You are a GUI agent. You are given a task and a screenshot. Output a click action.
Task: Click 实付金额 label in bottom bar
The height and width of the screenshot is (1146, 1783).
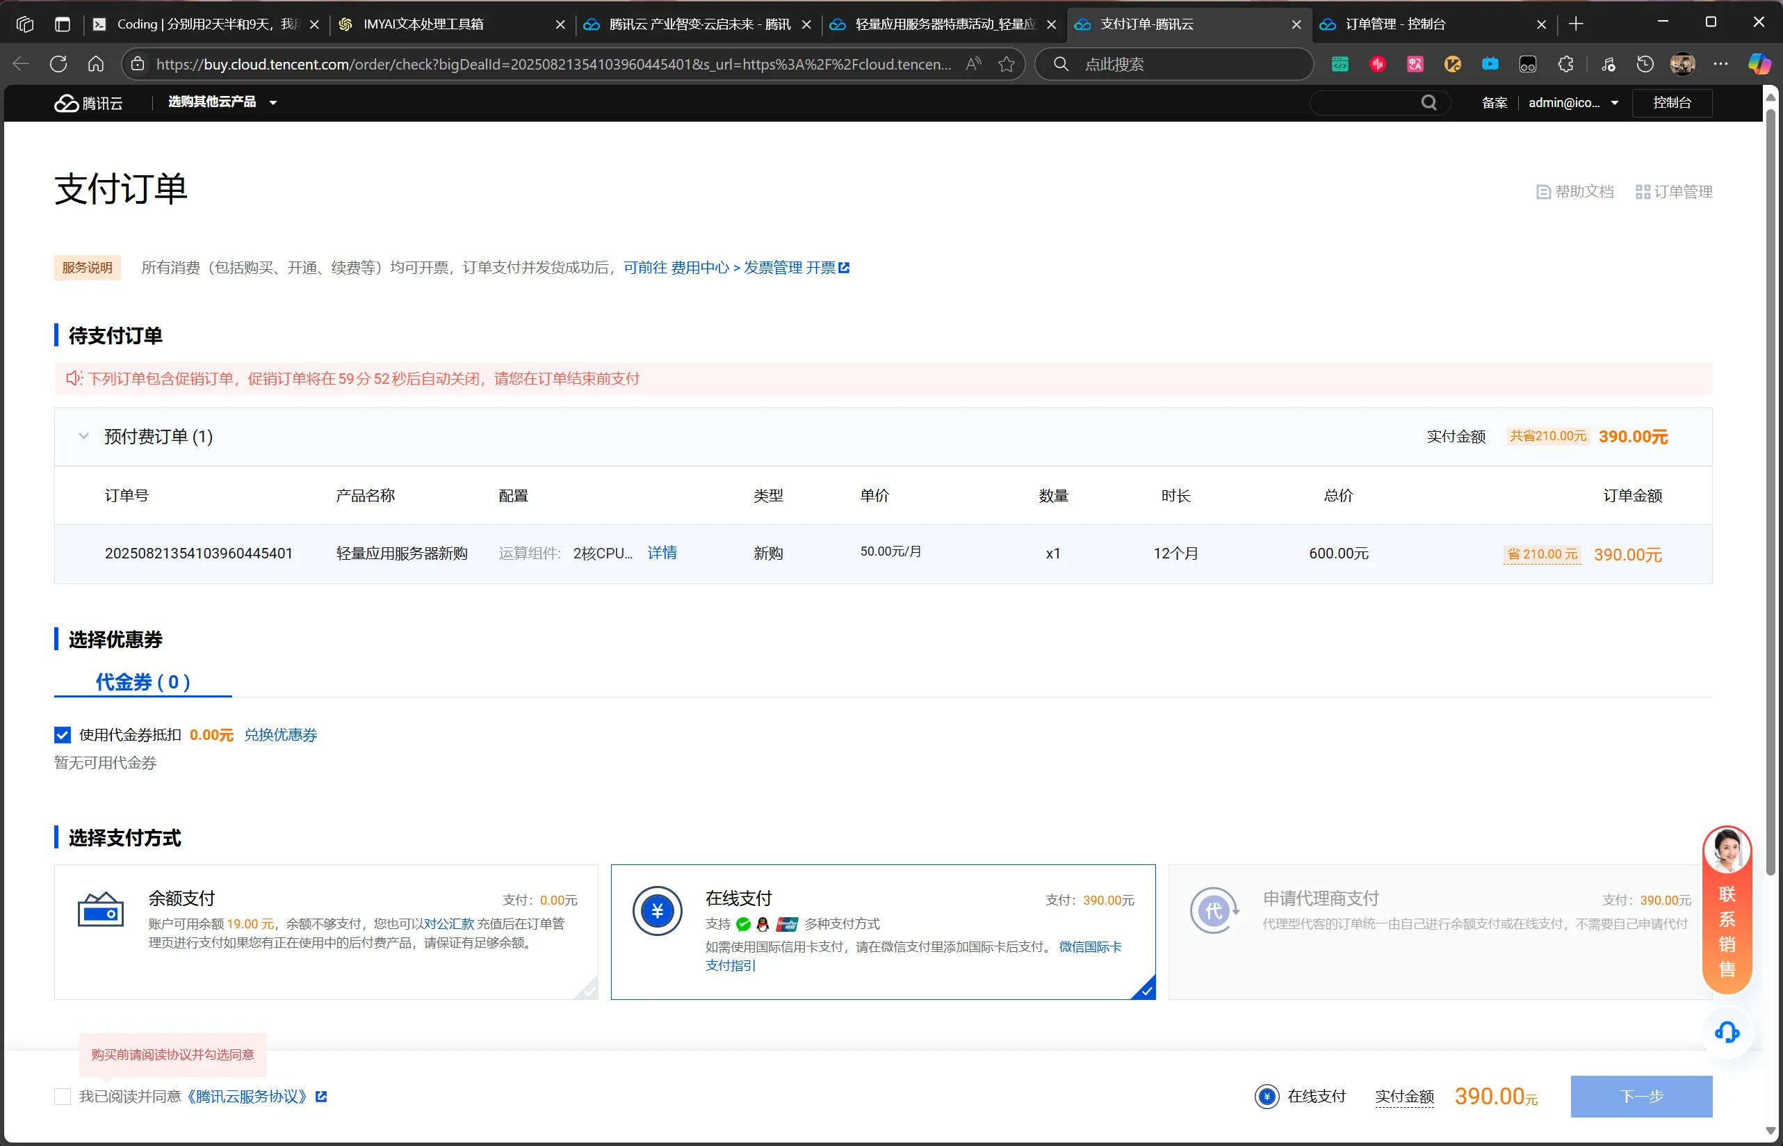click(1404, 1096)
